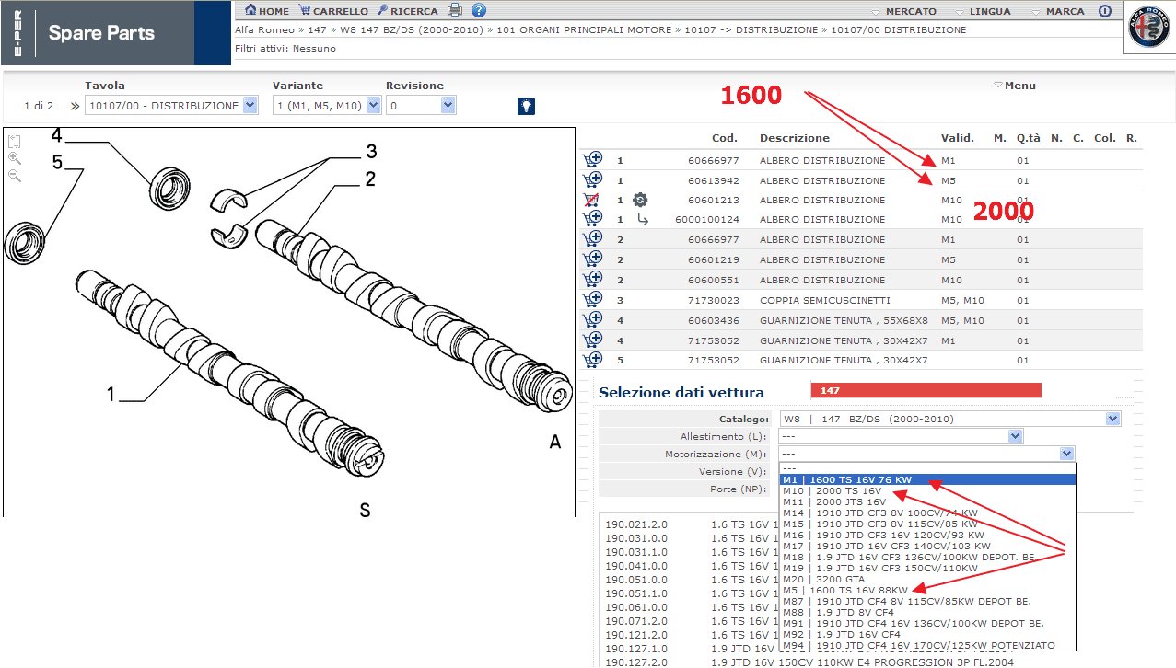Open the Revisione dropdown

pyautogui.click(x=448, y=106)
